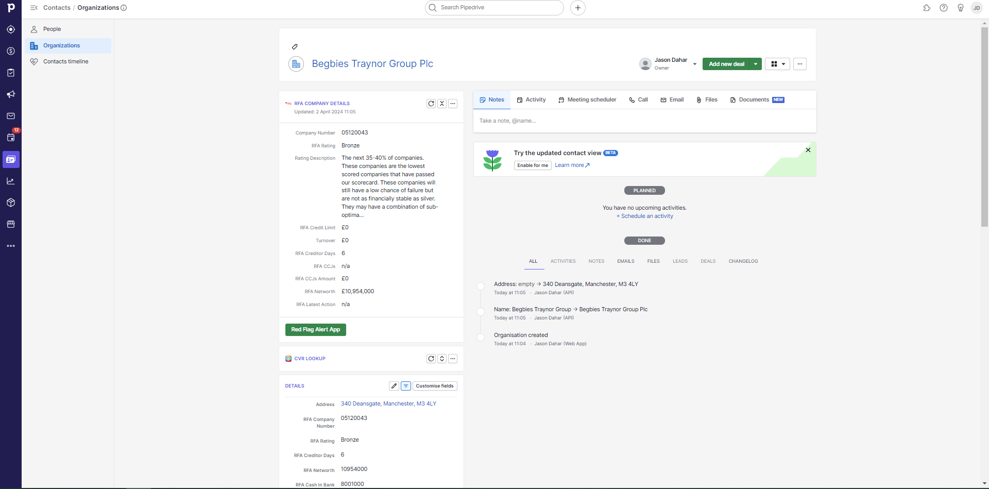Open Deals dollar icon in the sidebar
The image size is (989, 489).
tap(11, 51)
